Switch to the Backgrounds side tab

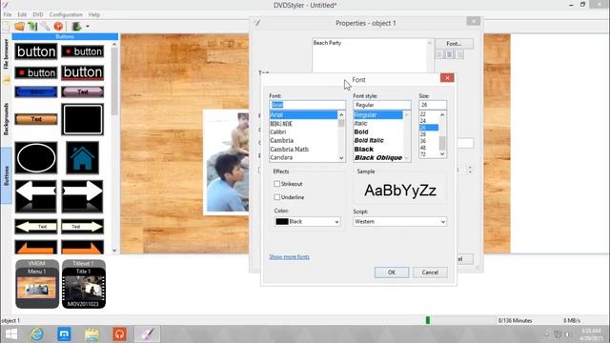point(6,119)
